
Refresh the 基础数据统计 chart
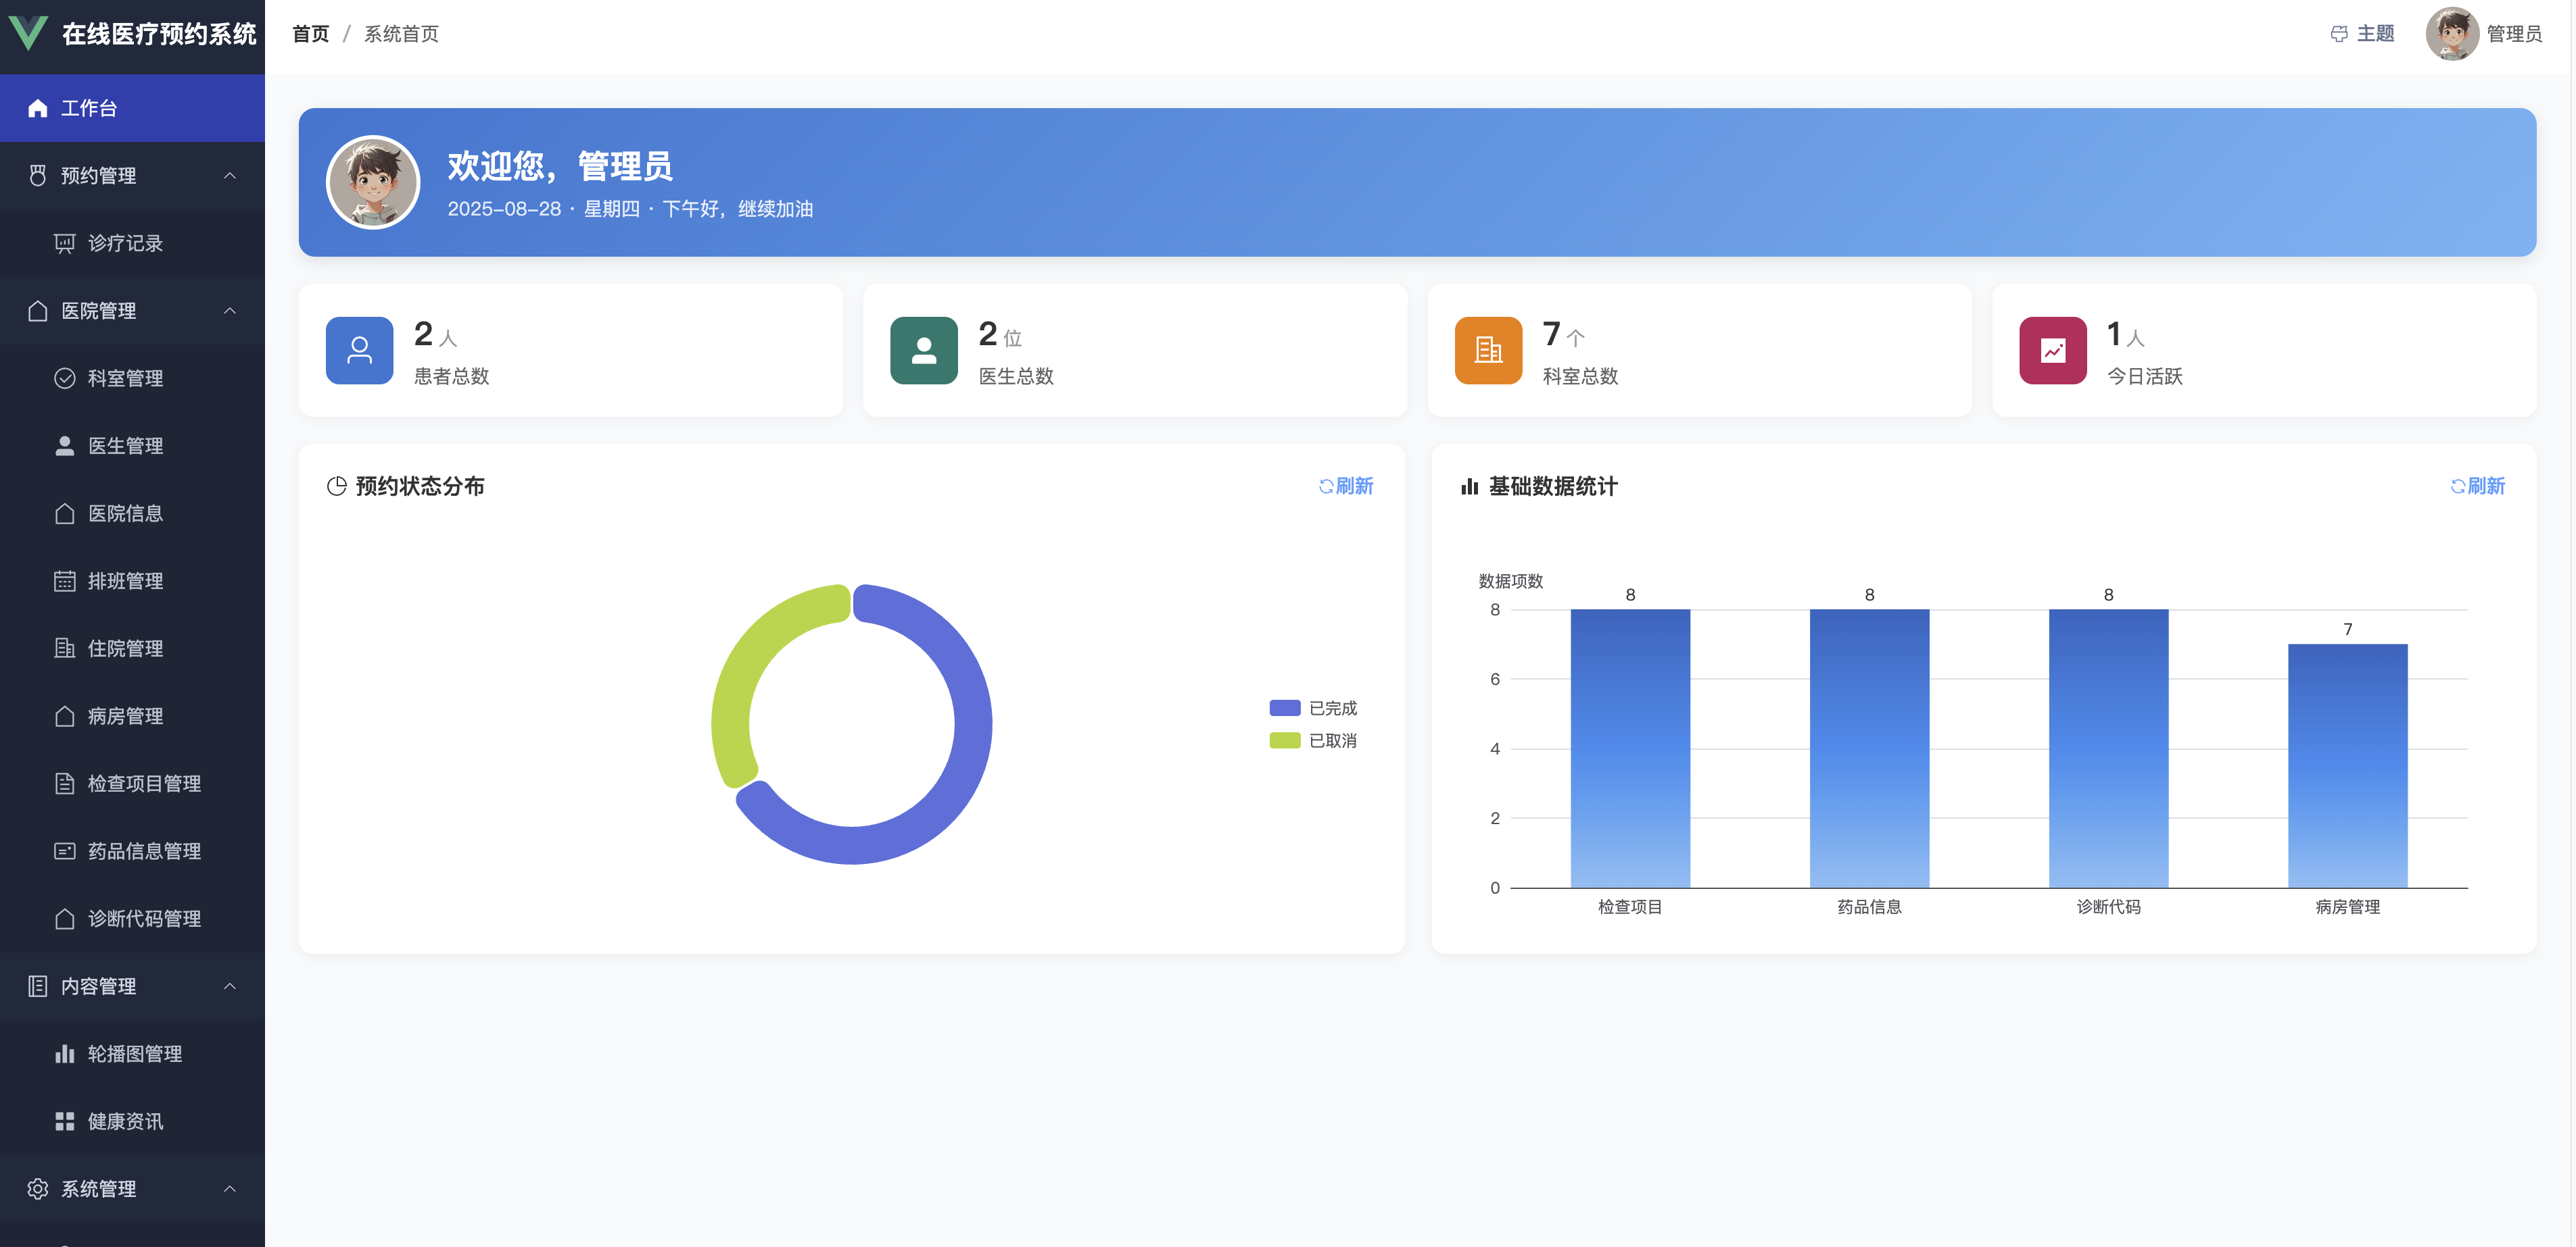[2477, 486]
